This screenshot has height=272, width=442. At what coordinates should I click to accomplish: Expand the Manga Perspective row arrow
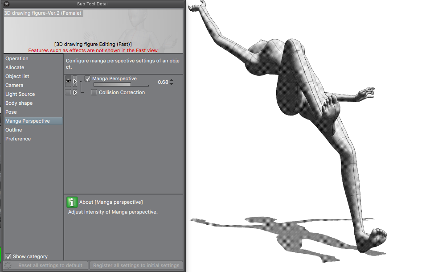coord(75,81)
